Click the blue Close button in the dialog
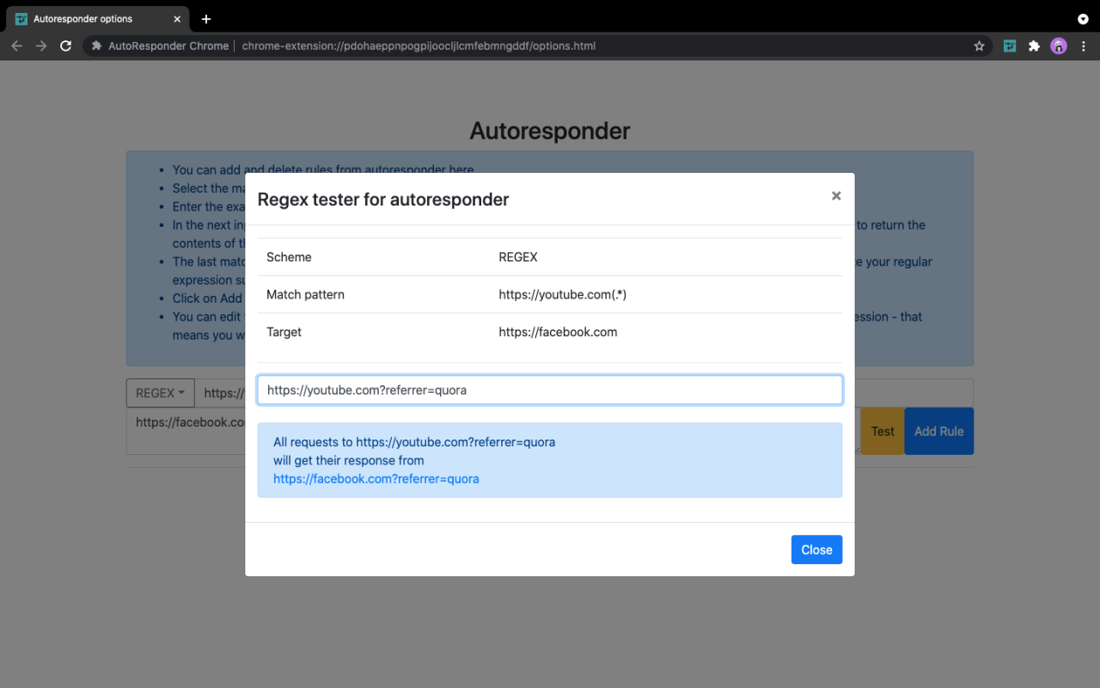This screenshot has width=1100, height=688. click(816, 550)
